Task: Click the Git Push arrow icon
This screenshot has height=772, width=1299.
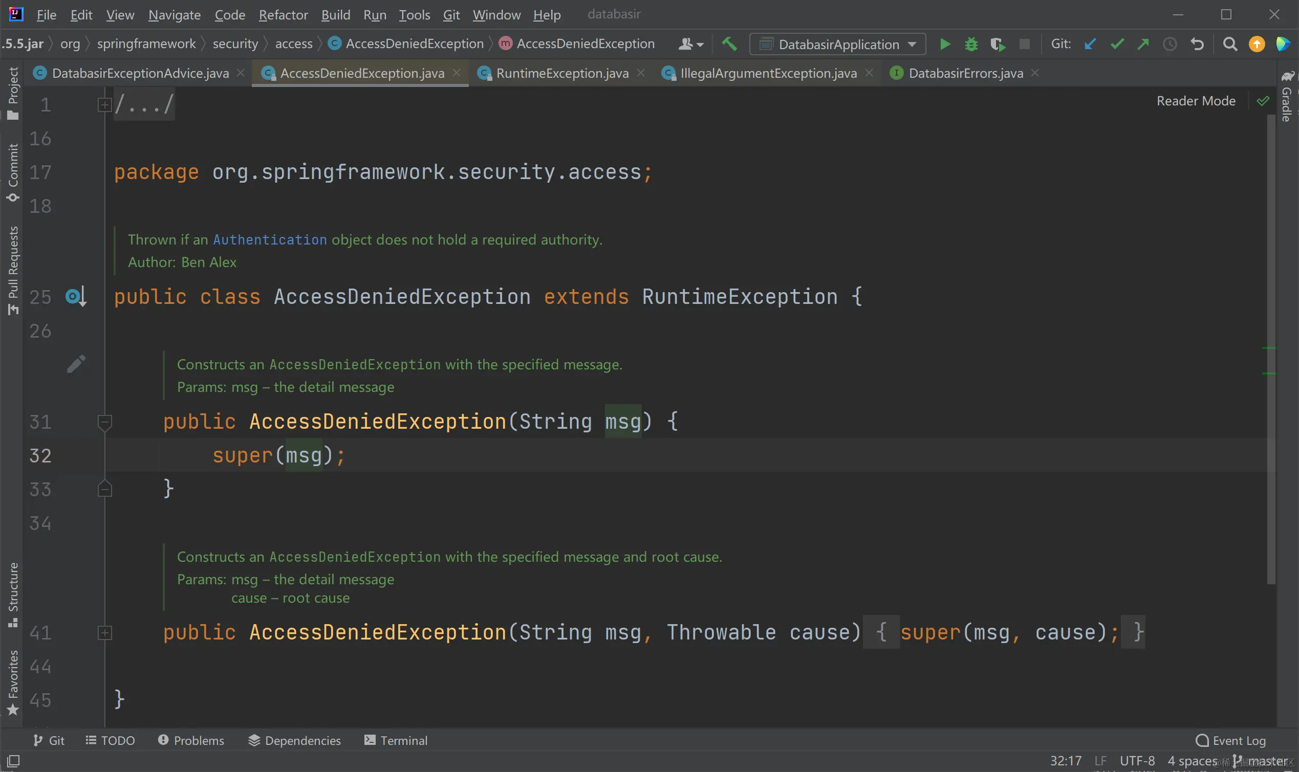Action: coord(1143,44)
